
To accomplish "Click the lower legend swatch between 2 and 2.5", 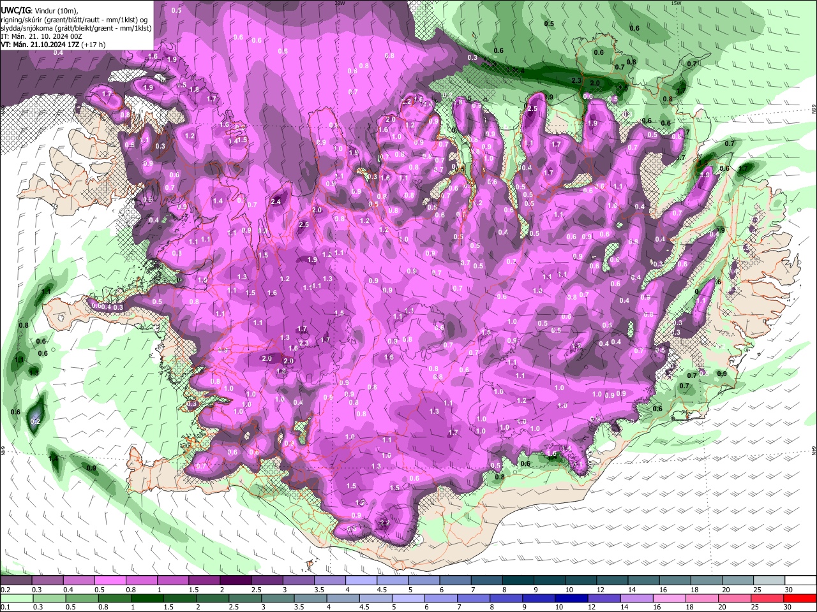I will point(213,598).
